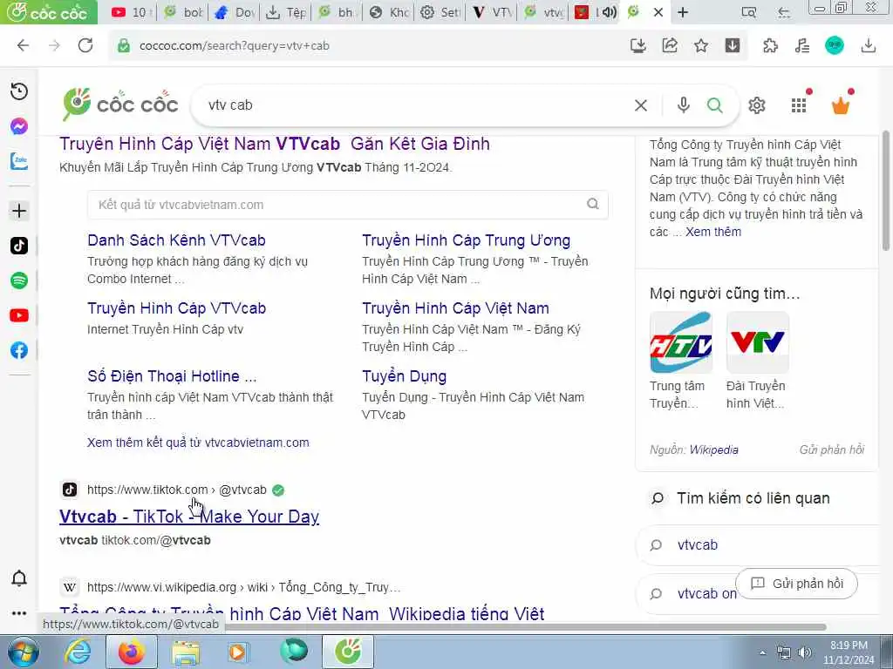Screen dimensions: 893x669
Task: Open the media playlist icon in toolbar
Action: pos(802,45)
